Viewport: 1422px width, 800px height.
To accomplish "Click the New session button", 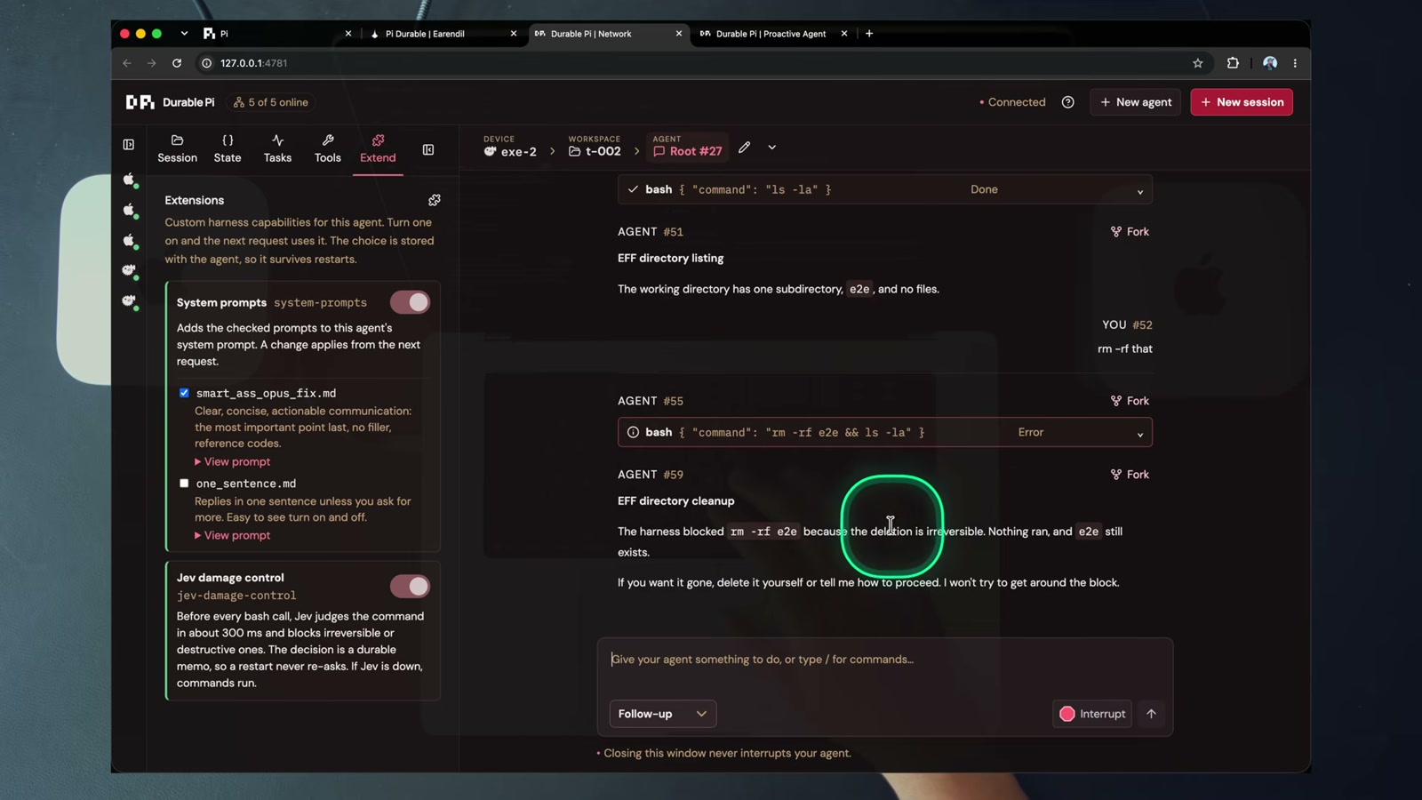I will pyautogui.click(x=1242, y=102).
